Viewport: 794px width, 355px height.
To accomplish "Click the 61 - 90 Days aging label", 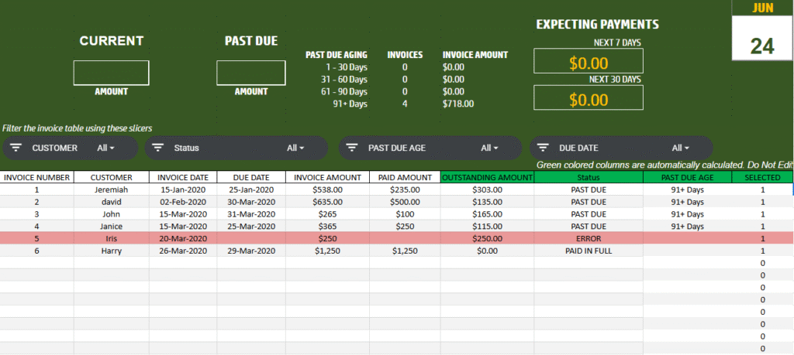I will (343, 91).
